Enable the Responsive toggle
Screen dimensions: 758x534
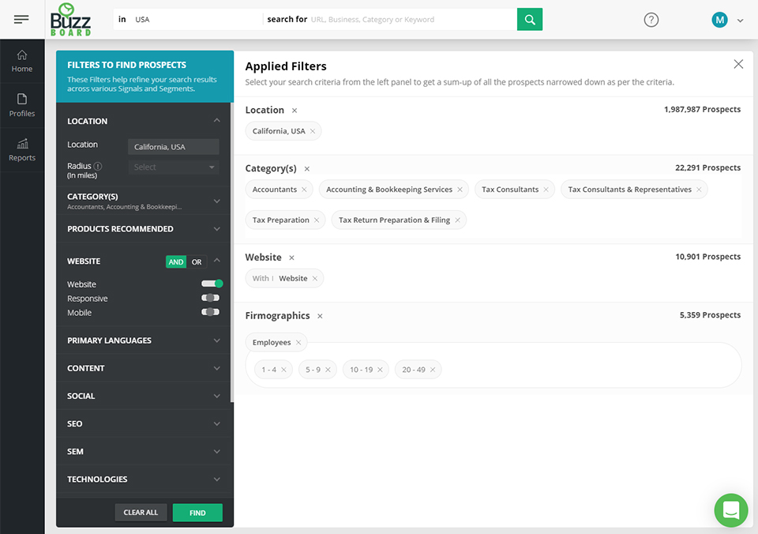tap(209, 298)
